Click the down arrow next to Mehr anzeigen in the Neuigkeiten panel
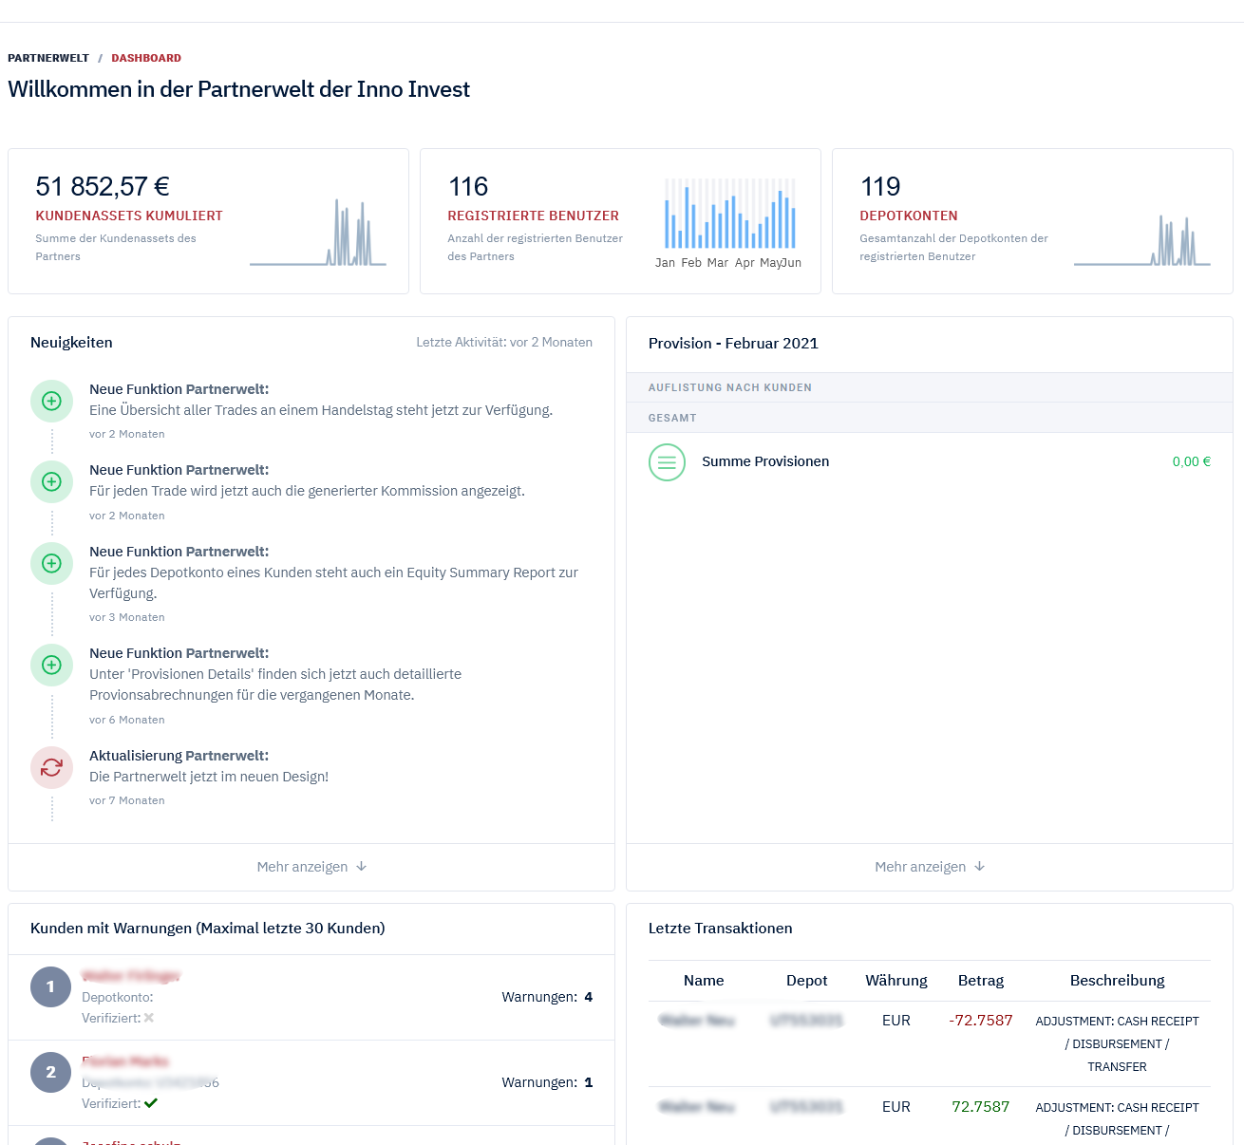The width and height of the screenshot is (1244, 1145). pos(362,867)
